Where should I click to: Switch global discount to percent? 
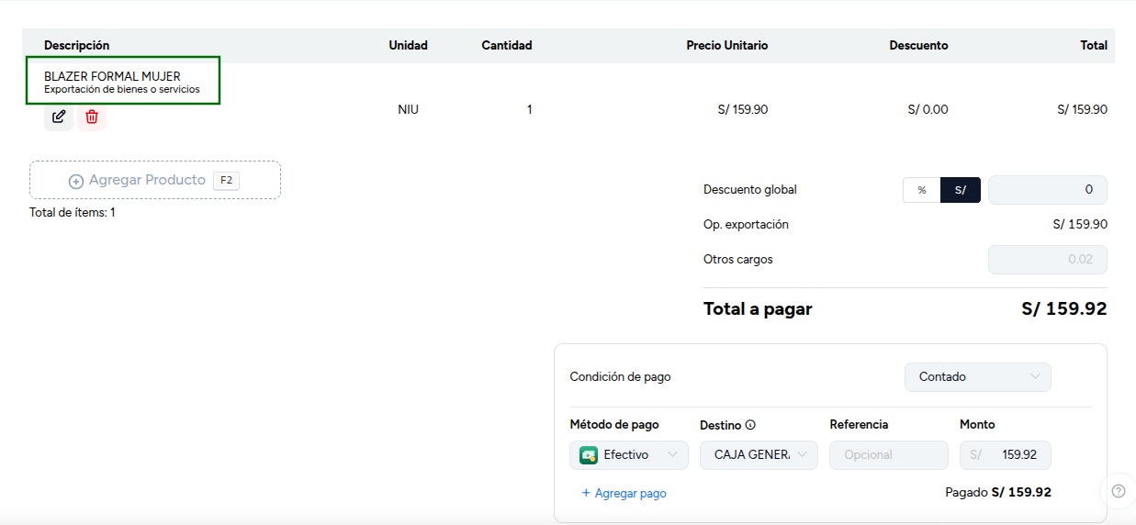[x=922, y=190]
